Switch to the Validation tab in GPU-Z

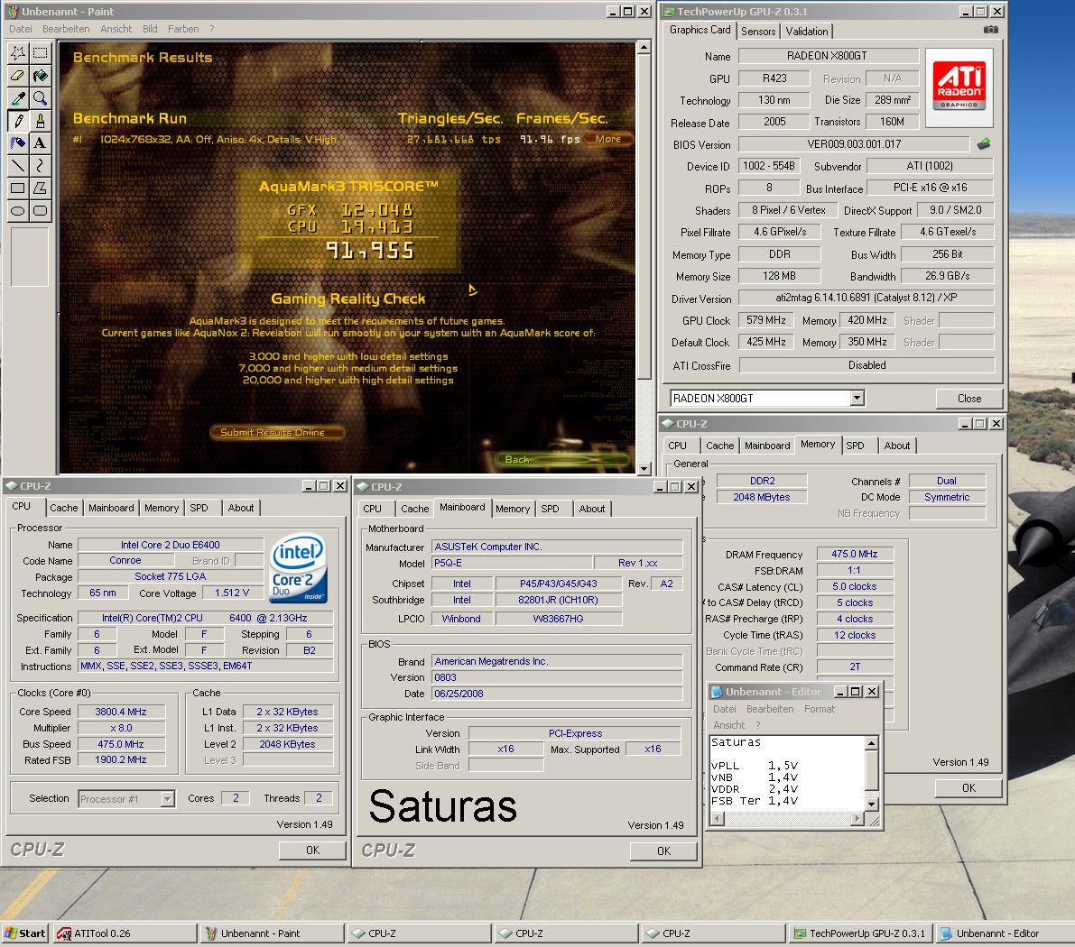(806, 31)
